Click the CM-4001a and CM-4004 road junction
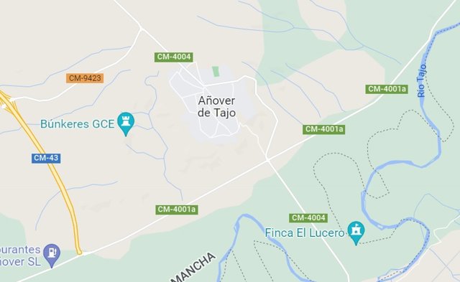 pos(267,159)
